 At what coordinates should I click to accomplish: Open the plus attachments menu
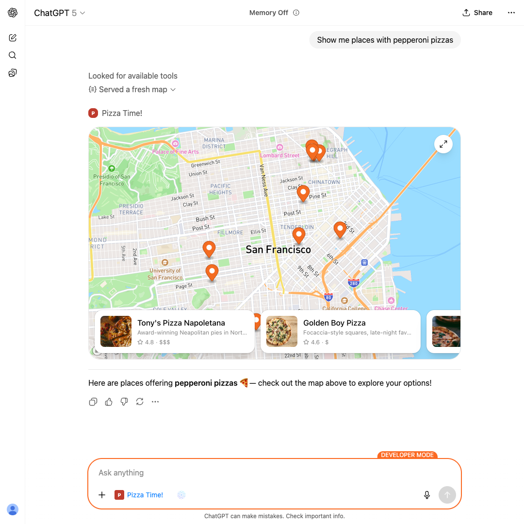(102, 495)
